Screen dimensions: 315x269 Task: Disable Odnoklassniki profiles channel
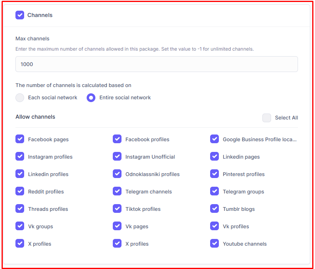[117, 174]
